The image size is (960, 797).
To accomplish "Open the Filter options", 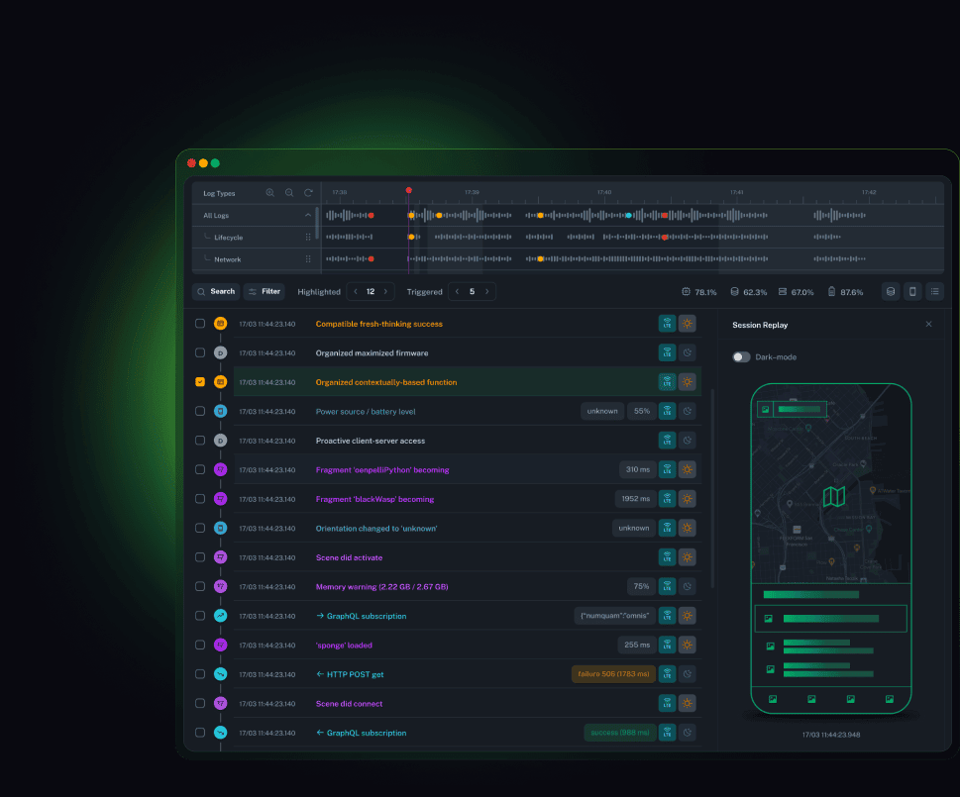I will tap(265, 292).
